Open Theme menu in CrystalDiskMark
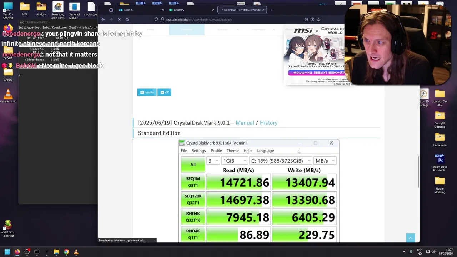This screenshot has height=257, width=457. pos(233,151)
